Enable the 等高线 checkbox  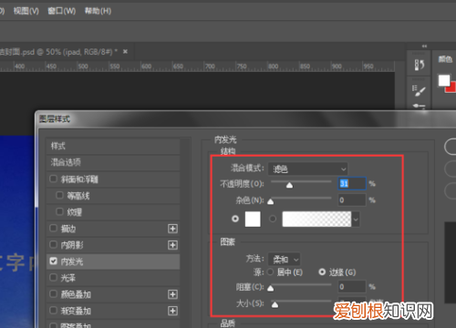coord(60,195)
